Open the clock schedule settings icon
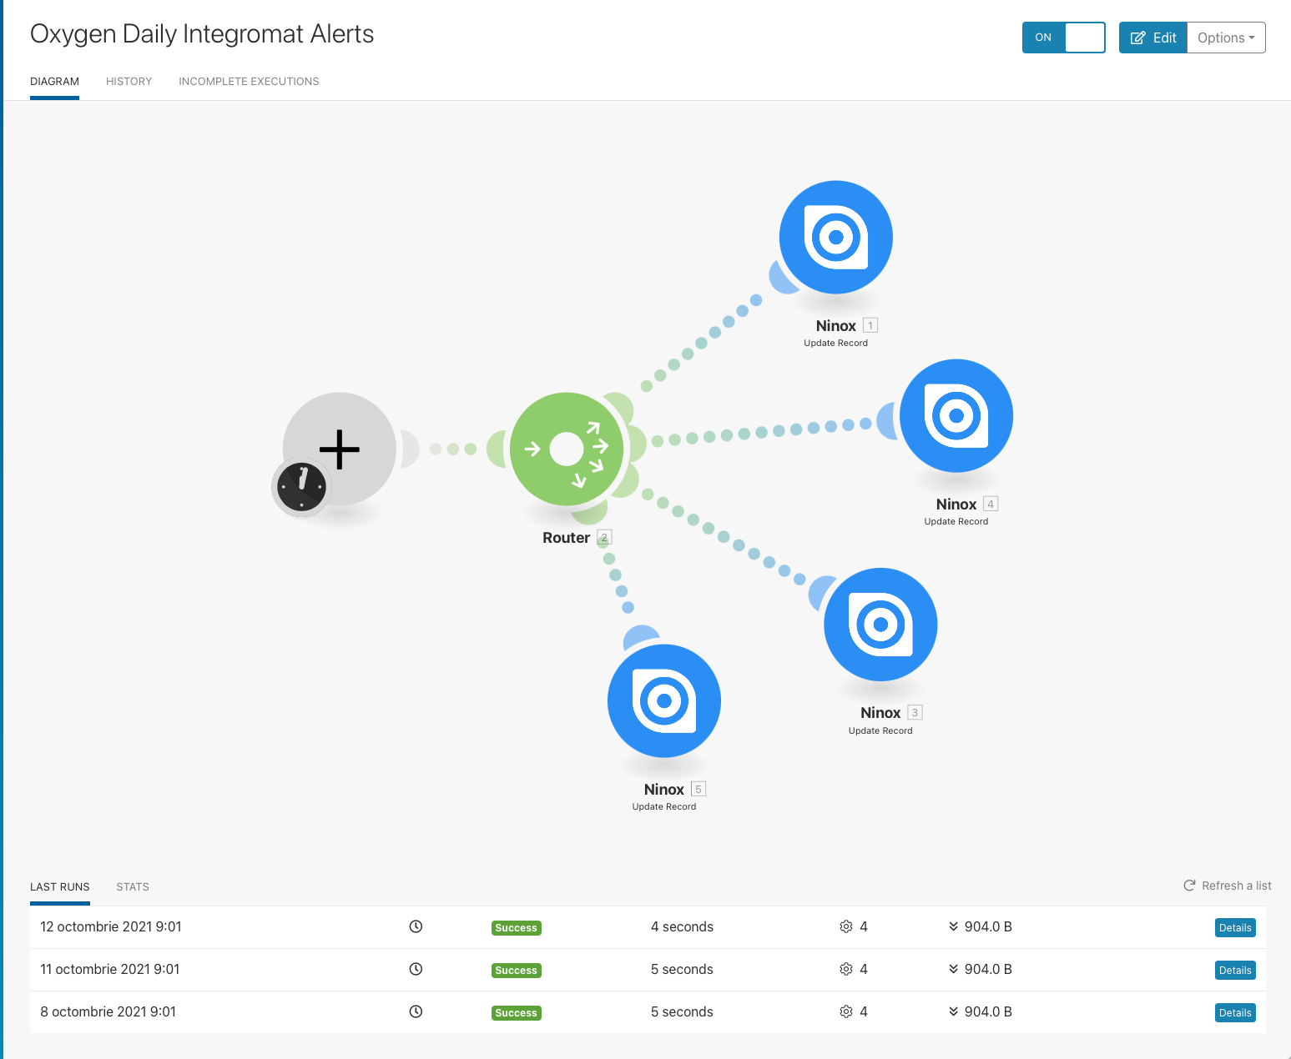The image size is (1291, 1059). tap(301, 487)
